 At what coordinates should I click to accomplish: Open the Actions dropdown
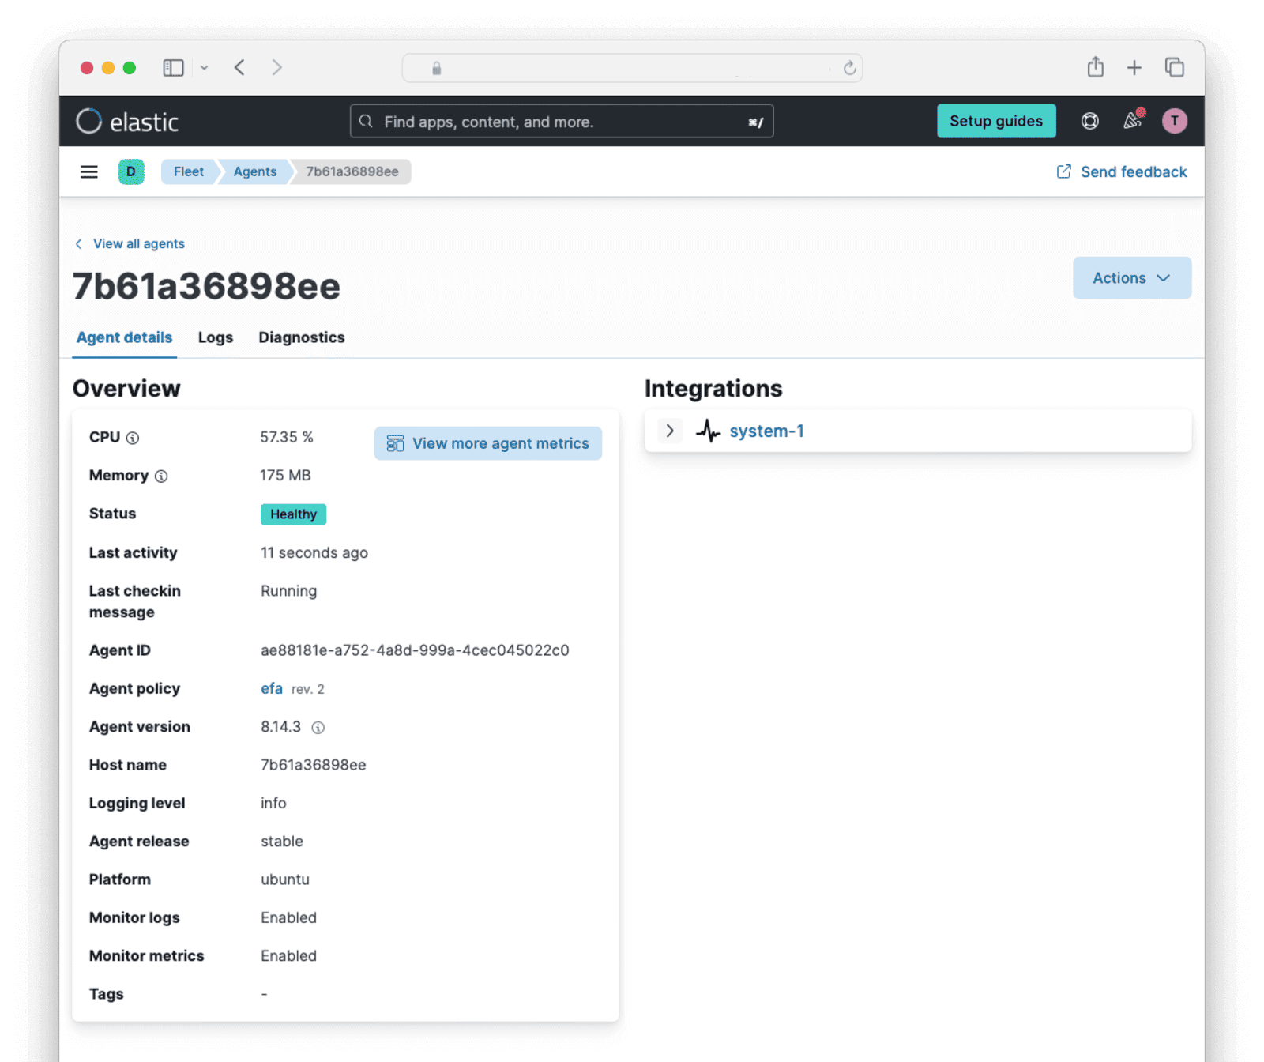(x=1132, y=278)
